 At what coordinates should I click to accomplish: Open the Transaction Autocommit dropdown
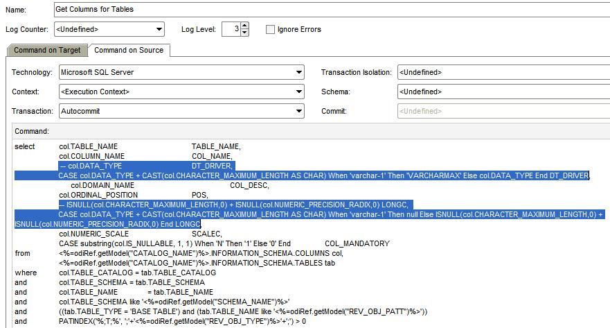click(x=181, y=111)
